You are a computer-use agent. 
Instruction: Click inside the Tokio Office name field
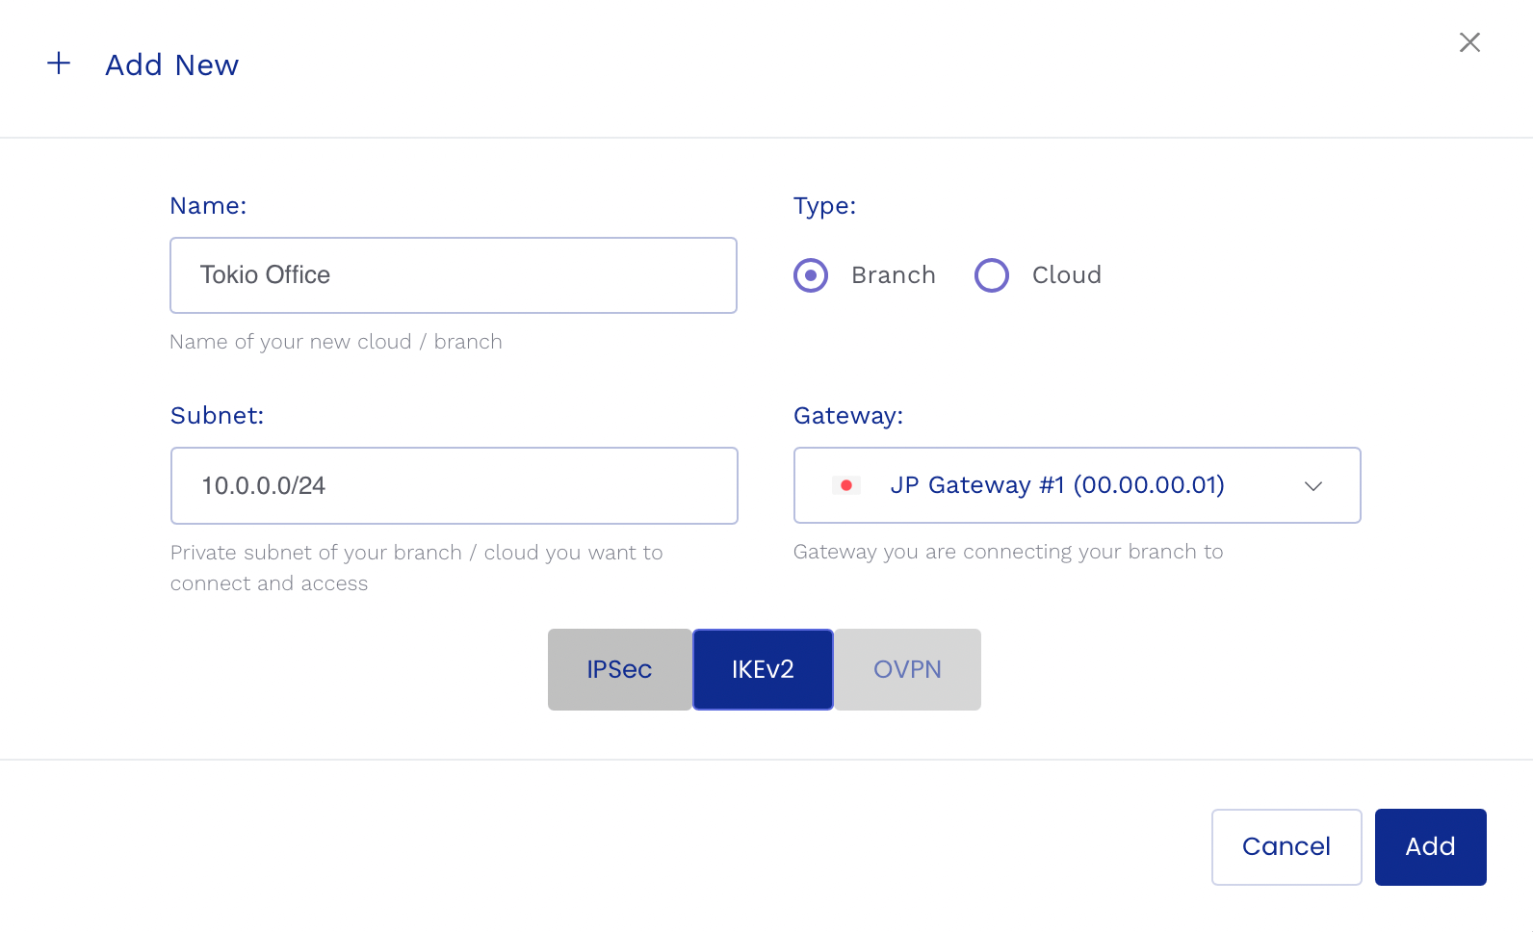click(x=453, y=275)
